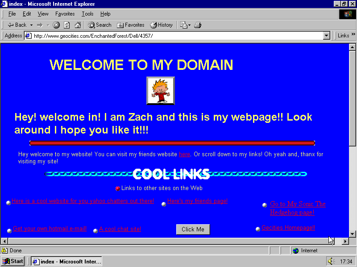This screenshot has height=267, width=357.
Task: Click the Refresh page icon
Action: point(67,25)
